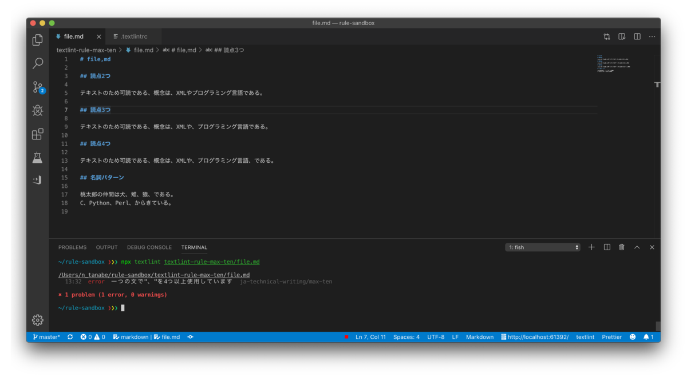Open the Explorer view in activity bar
The width and height of the screenshot is (687, 377).
[38, 40]
